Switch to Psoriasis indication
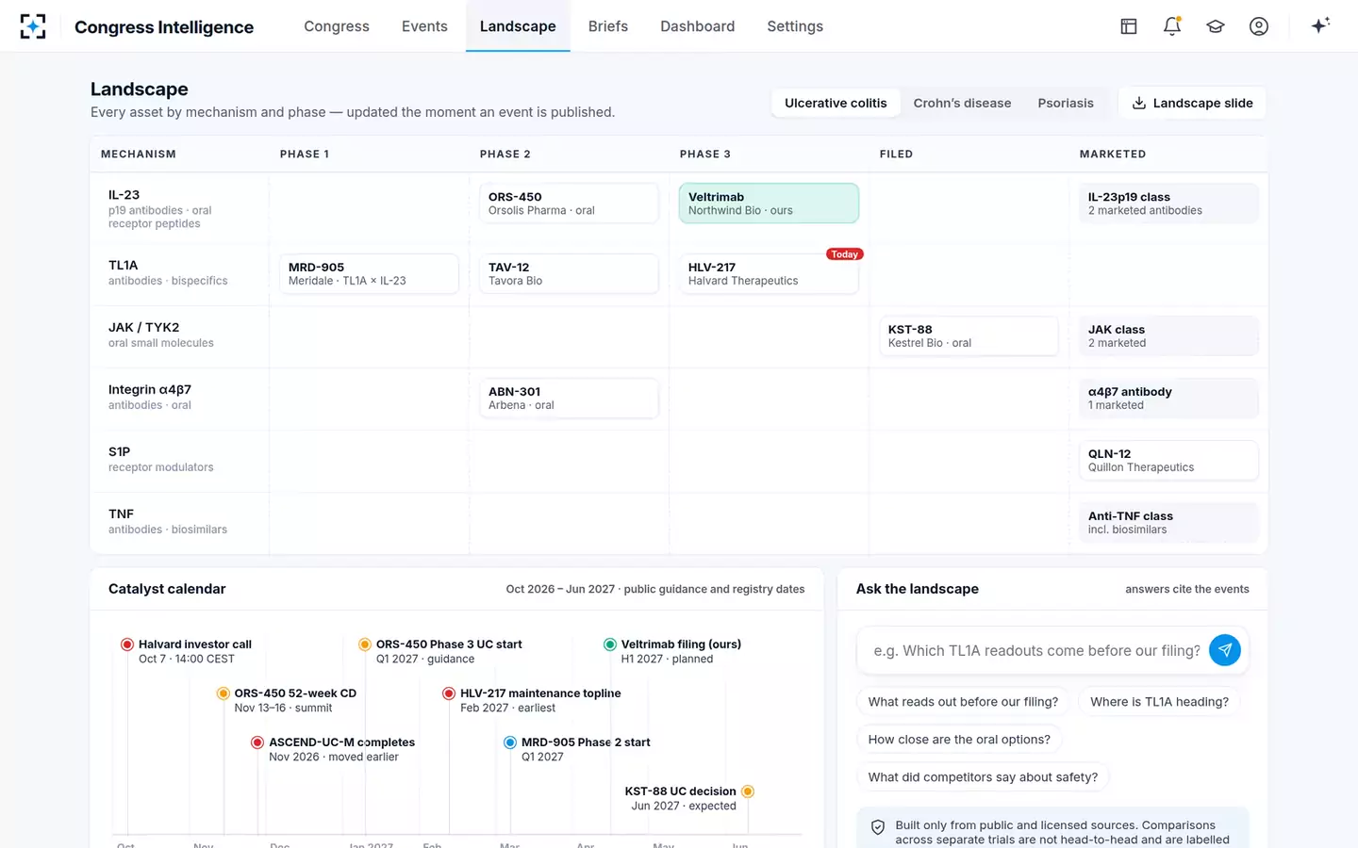Screen dimensions: 1358x848 [x=1066, y=103]
